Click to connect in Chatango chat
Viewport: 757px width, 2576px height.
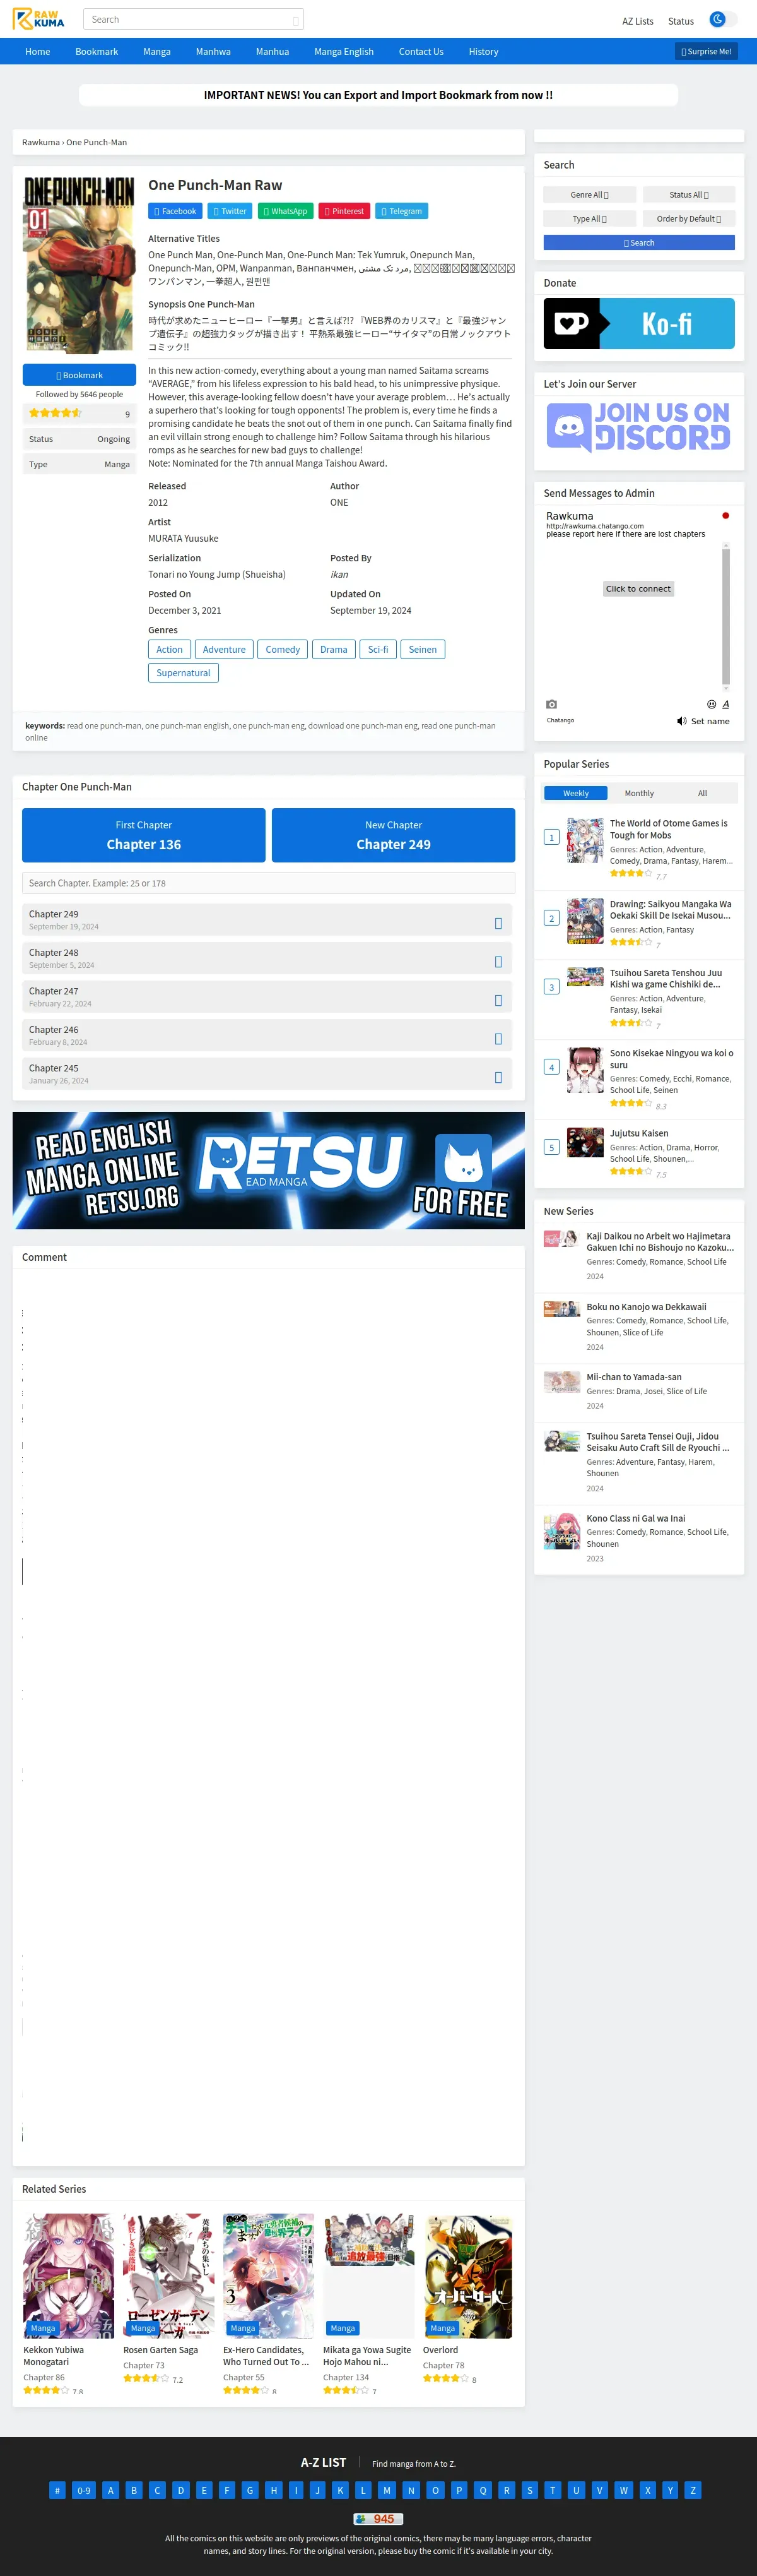(638, 589)
